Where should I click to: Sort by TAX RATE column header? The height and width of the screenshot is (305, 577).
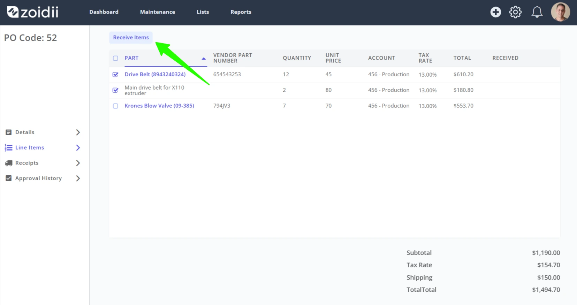(425, 58)
